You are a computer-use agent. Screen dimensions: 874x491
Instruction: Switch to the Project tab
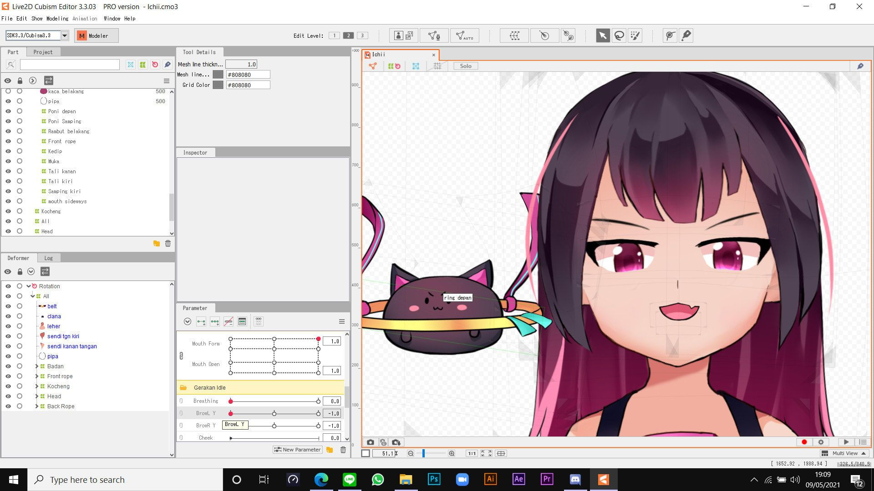click(43, 52)
